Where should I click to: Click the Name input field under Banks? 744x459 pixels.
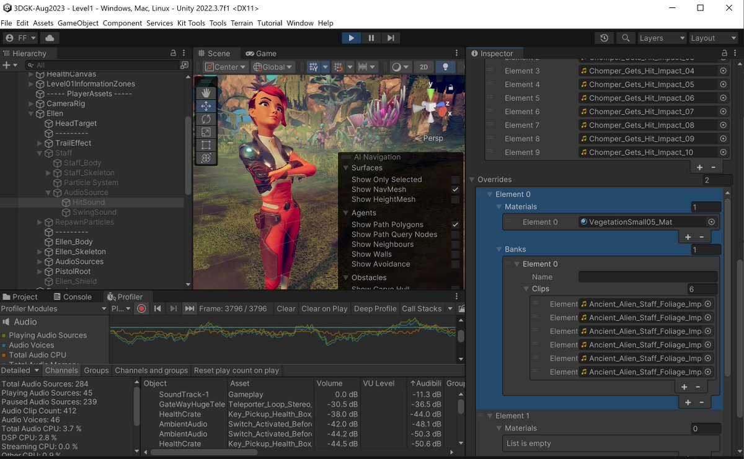point(647,276)
